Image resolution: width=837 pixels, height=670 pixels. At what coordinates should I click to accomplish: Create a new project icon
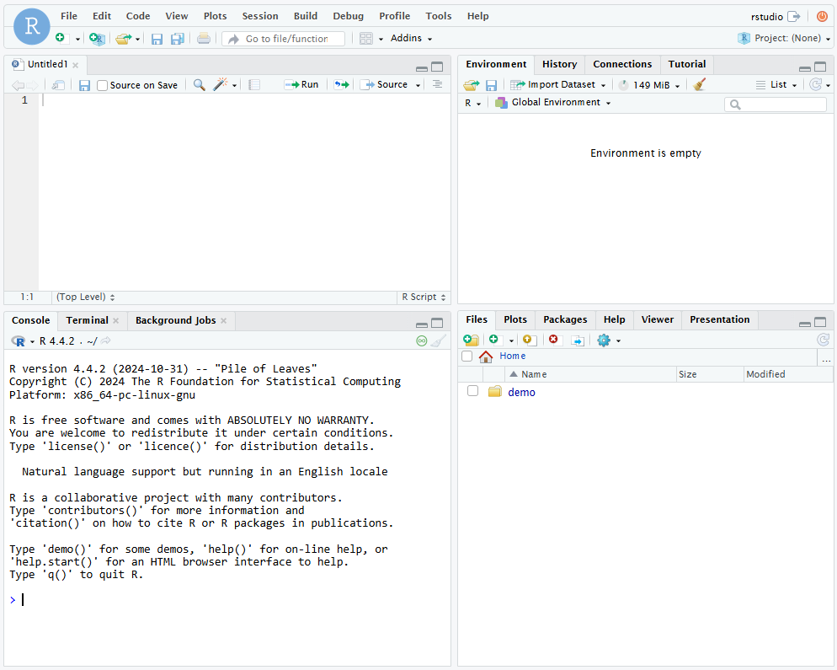[97, 39]
